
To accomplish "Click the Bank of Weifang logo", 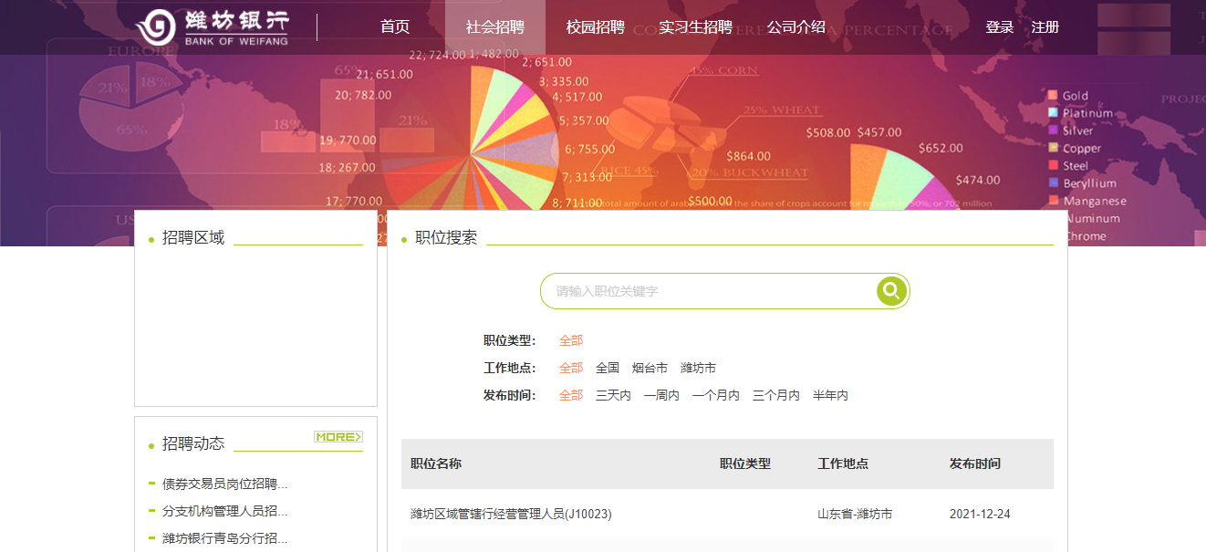I will pyautogui.click(x=213, y=27).
